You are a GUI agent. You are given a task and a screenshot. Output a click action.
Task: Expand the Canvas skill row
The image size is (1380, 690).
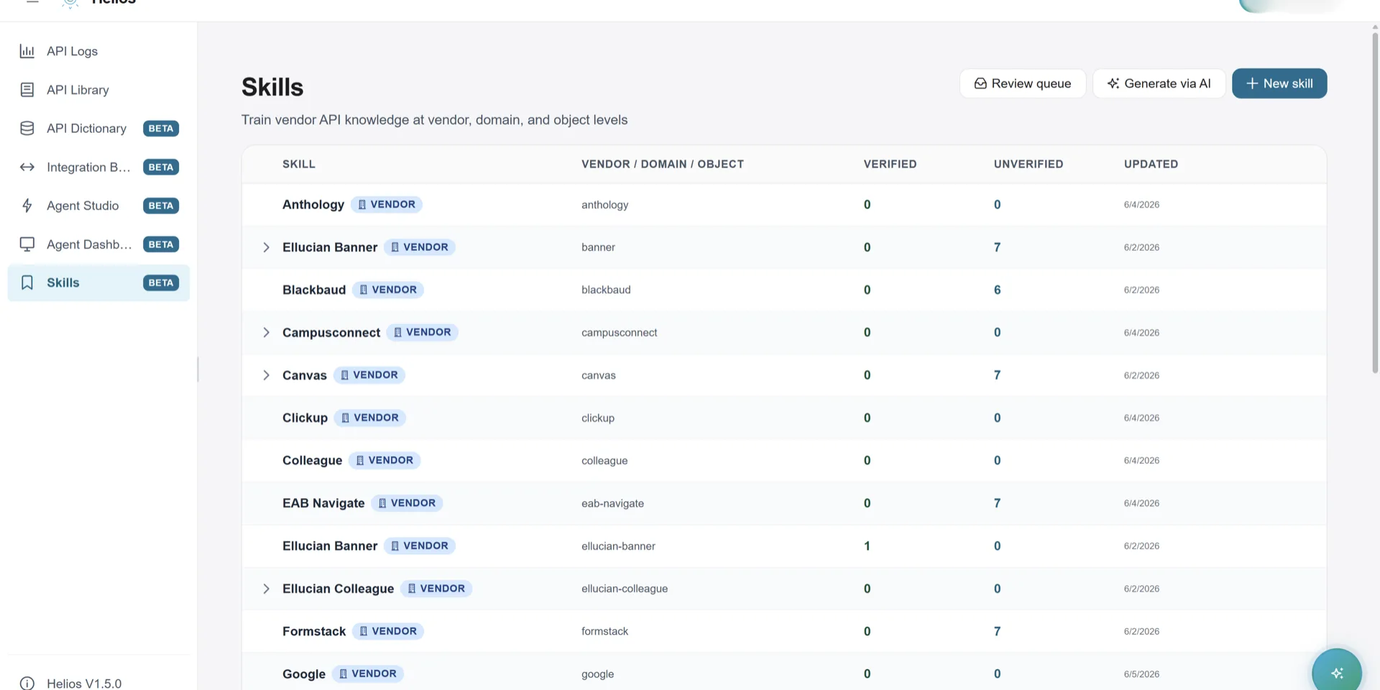(266, 375)
